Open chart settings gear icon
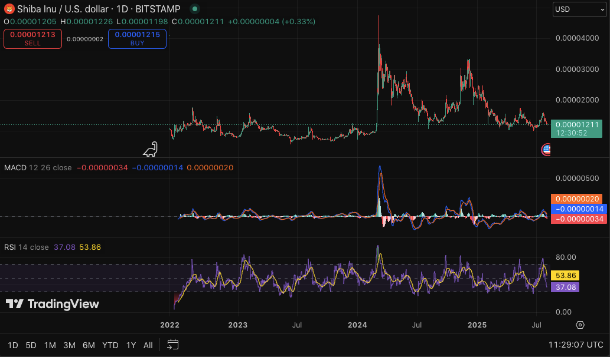 (x=580, y=325)
